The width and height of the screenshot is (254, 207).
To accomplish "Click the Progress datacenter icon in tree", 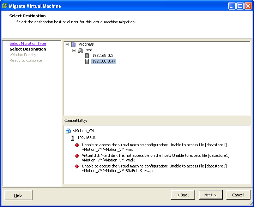I will (x=74, y=44).
